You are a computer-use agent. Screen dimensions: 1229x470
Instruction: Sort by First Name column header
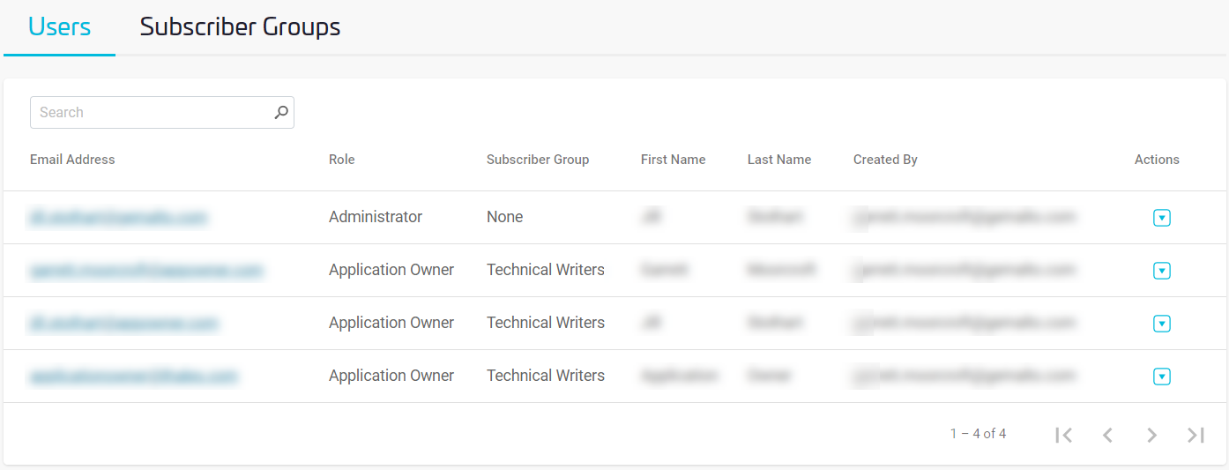[x=673, y=160]
